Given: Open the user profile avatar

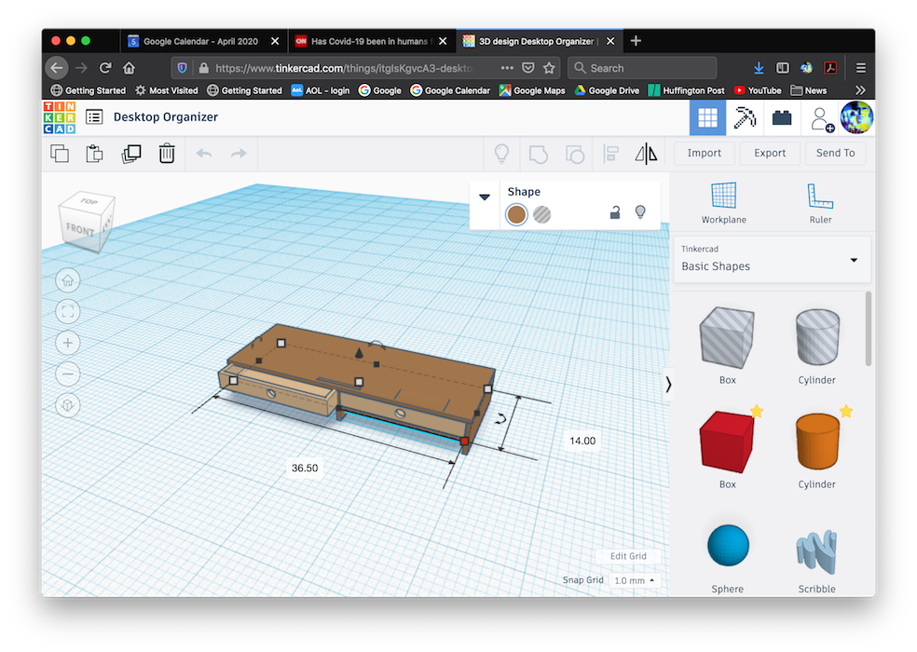Looking at the screenshot, I should [x=856, y=117].
